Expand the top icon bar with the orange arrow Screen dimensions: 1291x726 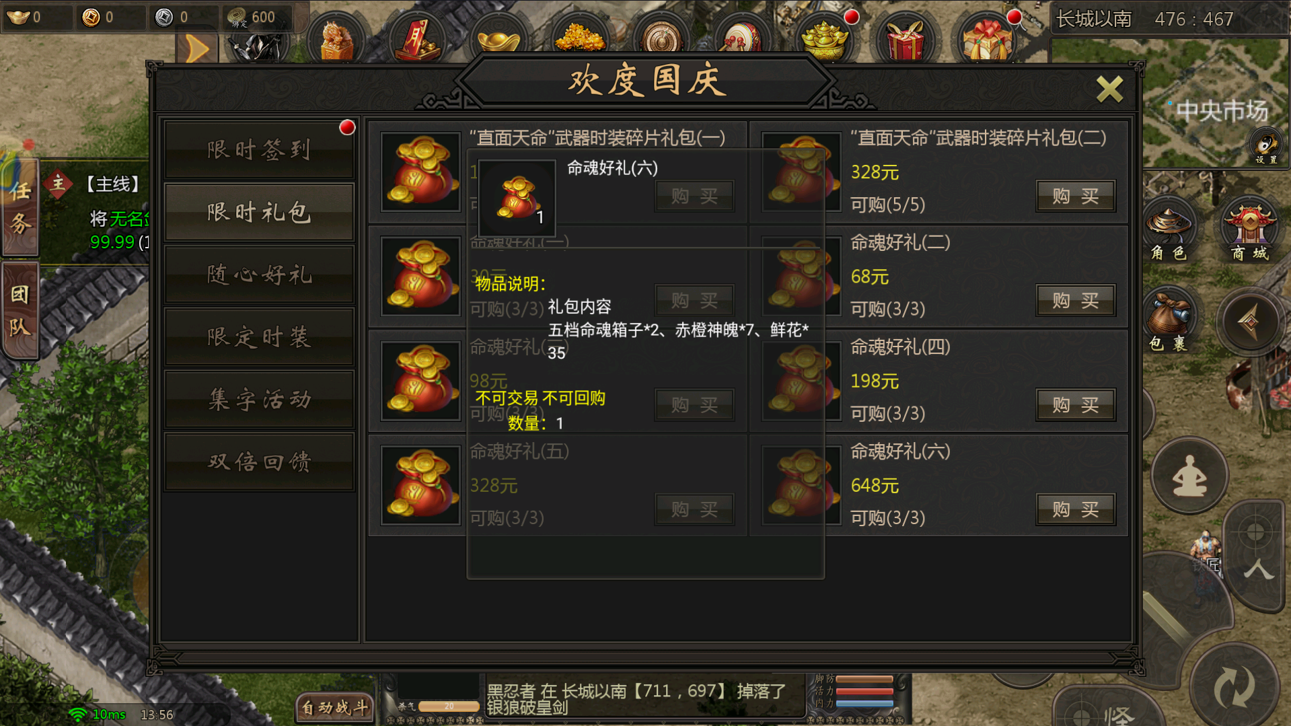tap(196, 48)
